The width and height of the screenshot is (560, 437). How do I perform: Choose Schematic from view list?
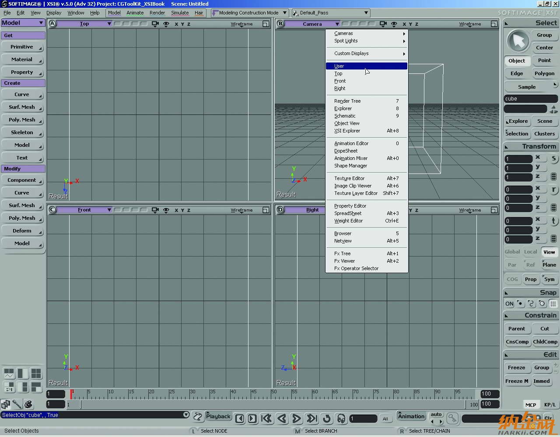click(x=367, y=116)
